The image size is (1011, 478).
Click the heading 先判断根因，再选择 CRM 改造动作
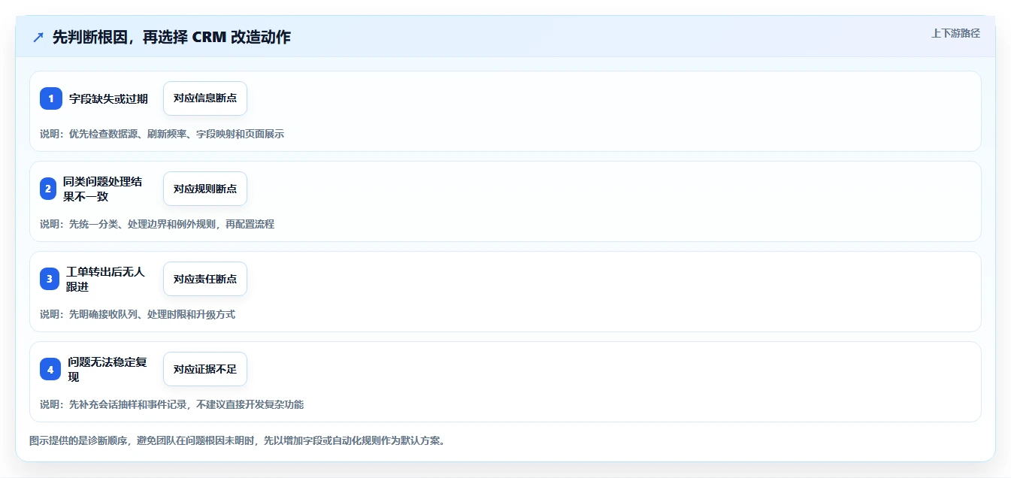point(171,37)
